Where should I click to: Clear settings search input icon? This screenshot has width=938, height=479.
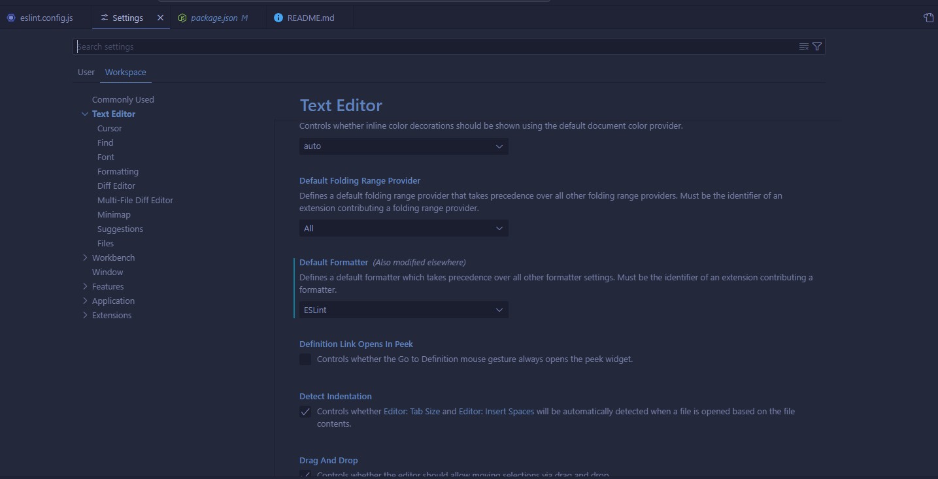coord(804,46)
